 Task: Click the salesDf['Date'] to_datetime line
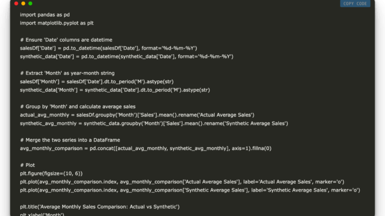pyautogui.click(x=109, y=48)
